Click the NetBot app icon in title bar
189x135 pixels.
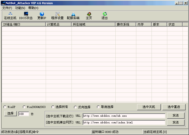click(x=4, y=3)
